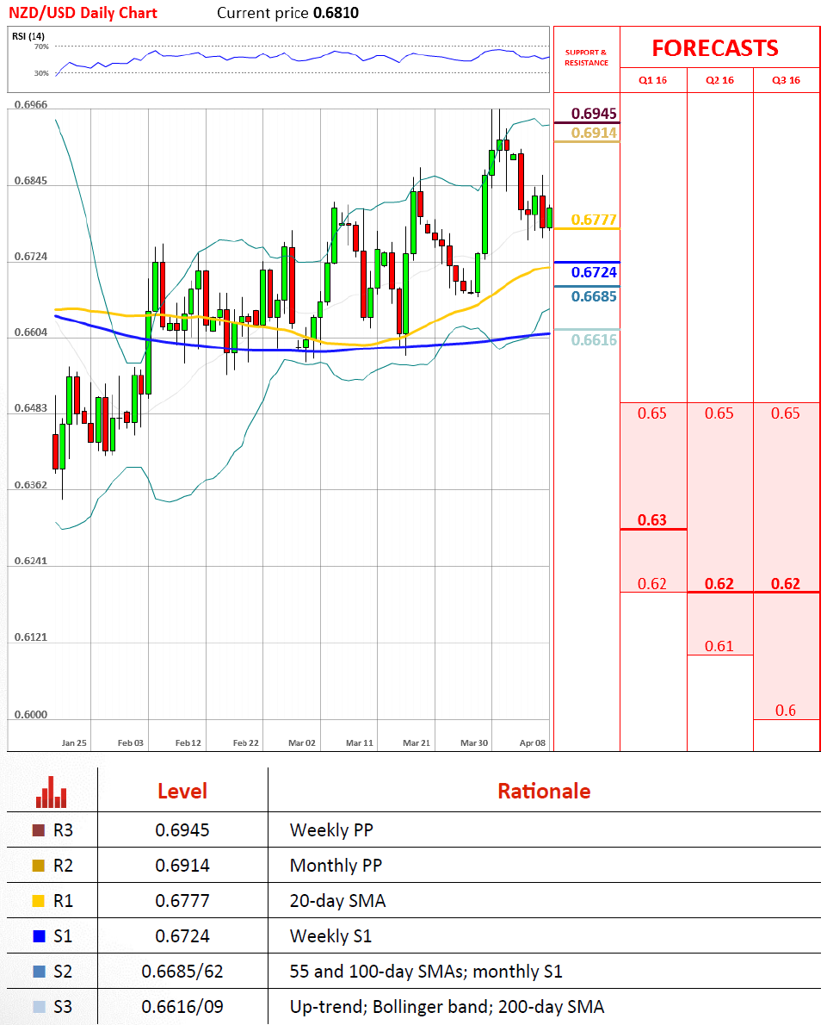Screen dimensions: 827x1025
Task: Select the S1 blue color swatch
Action: click(39, 936)
